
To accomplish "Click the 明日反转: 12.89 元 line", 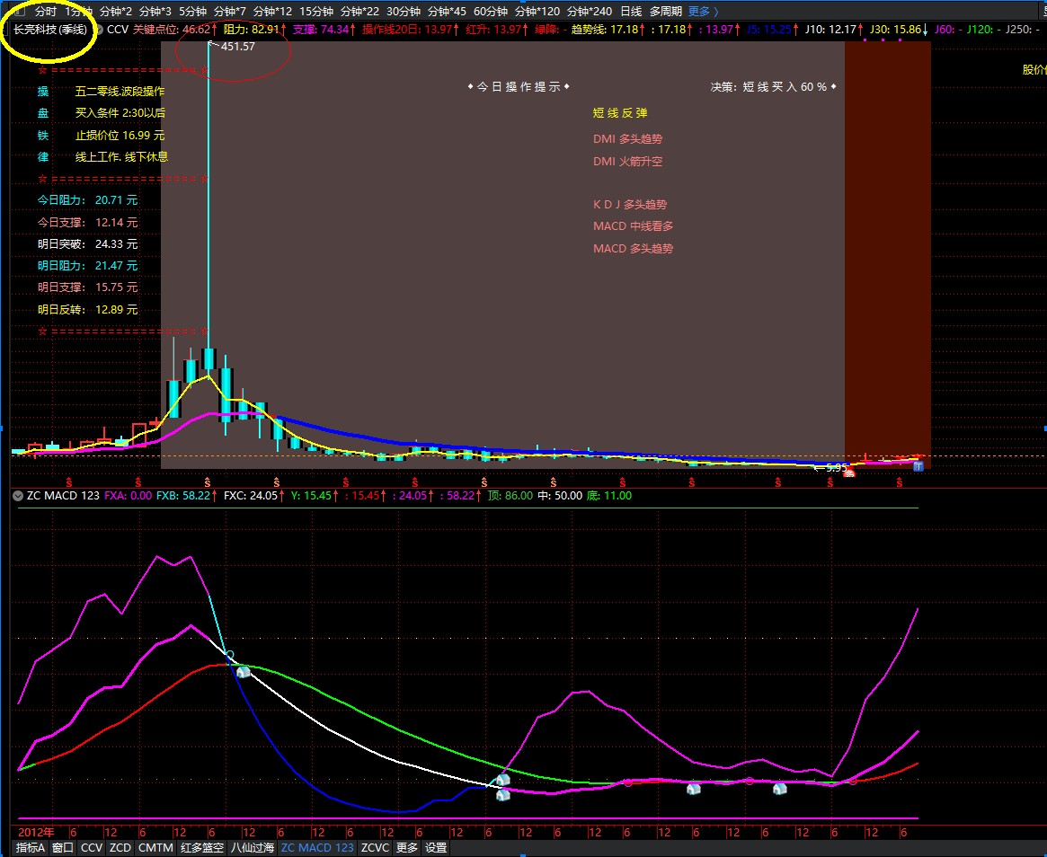I will point(87,310).
